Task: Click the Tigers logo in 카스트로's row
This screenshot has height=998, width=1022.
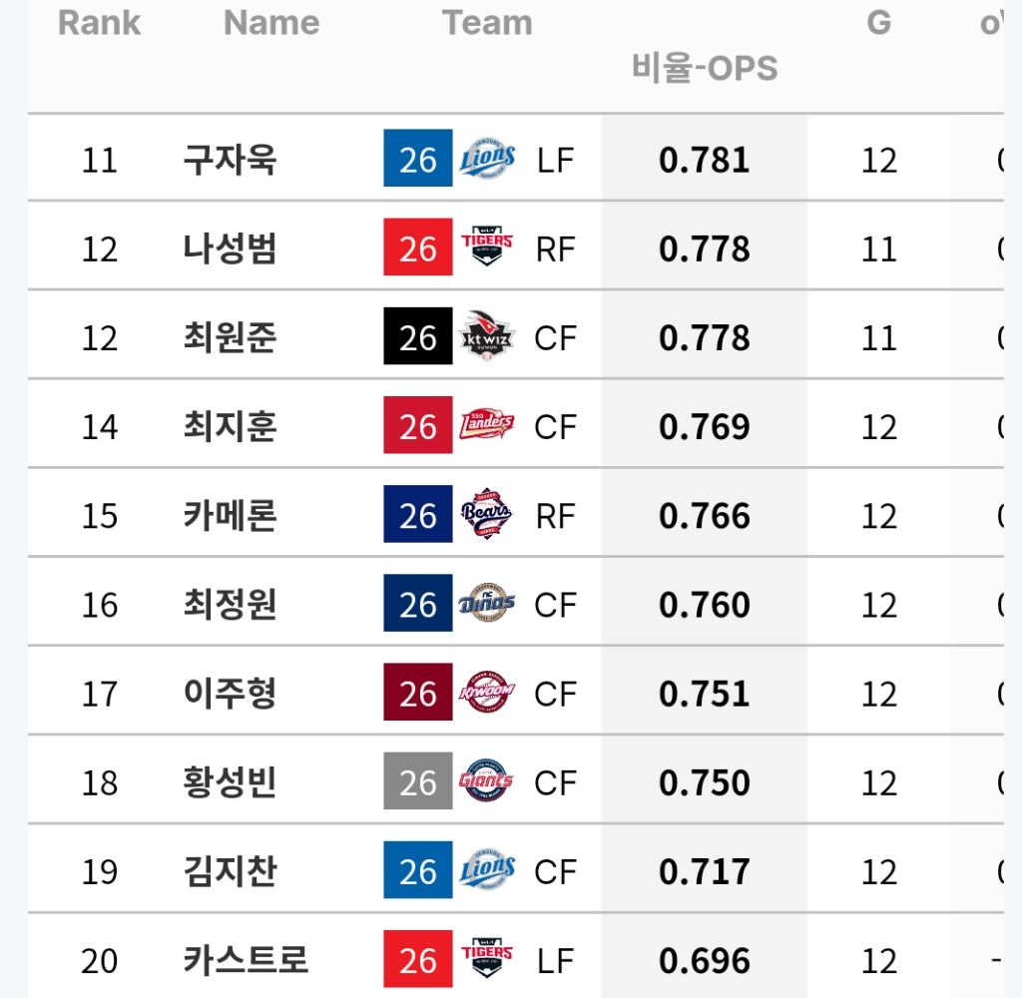Action: [487, 958]
